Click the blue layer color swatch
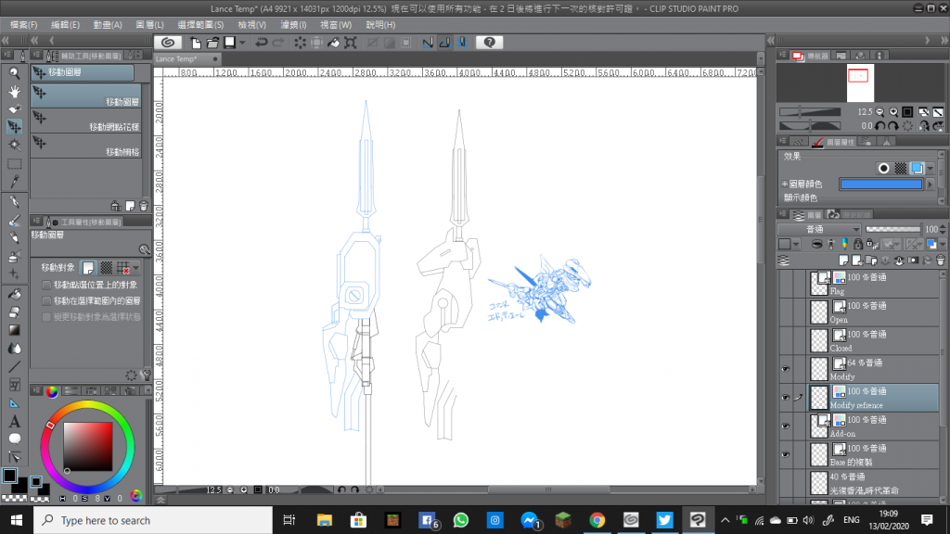950x534 pixels. click(880, 184)
